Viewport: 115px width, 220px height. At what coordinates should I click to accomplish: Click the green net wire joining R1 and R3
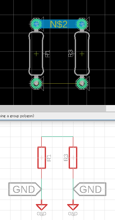click(x=57, y=136)
